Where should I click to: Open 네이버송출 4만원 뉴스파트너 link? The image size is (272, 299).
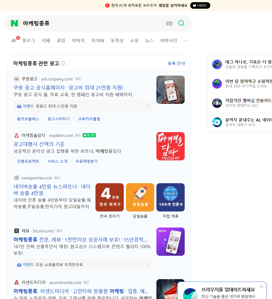pos(52,190)
